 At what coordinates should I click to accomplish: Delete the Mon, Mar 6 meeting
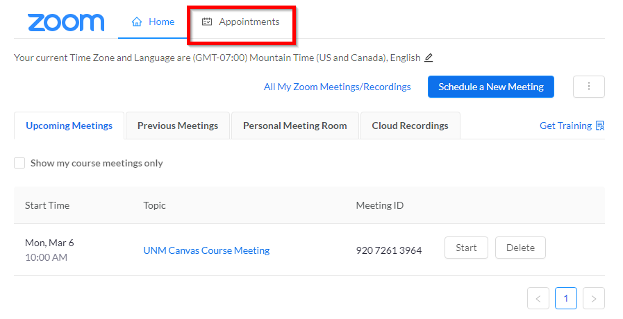coord(520,248)
